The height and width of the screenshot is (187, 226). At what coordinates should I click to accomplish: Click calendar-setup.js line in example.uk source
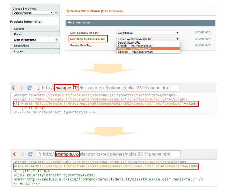click(100, 162)
